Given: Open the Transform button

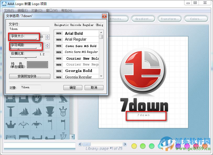Looking at the screenshot, I should point(170,19).
